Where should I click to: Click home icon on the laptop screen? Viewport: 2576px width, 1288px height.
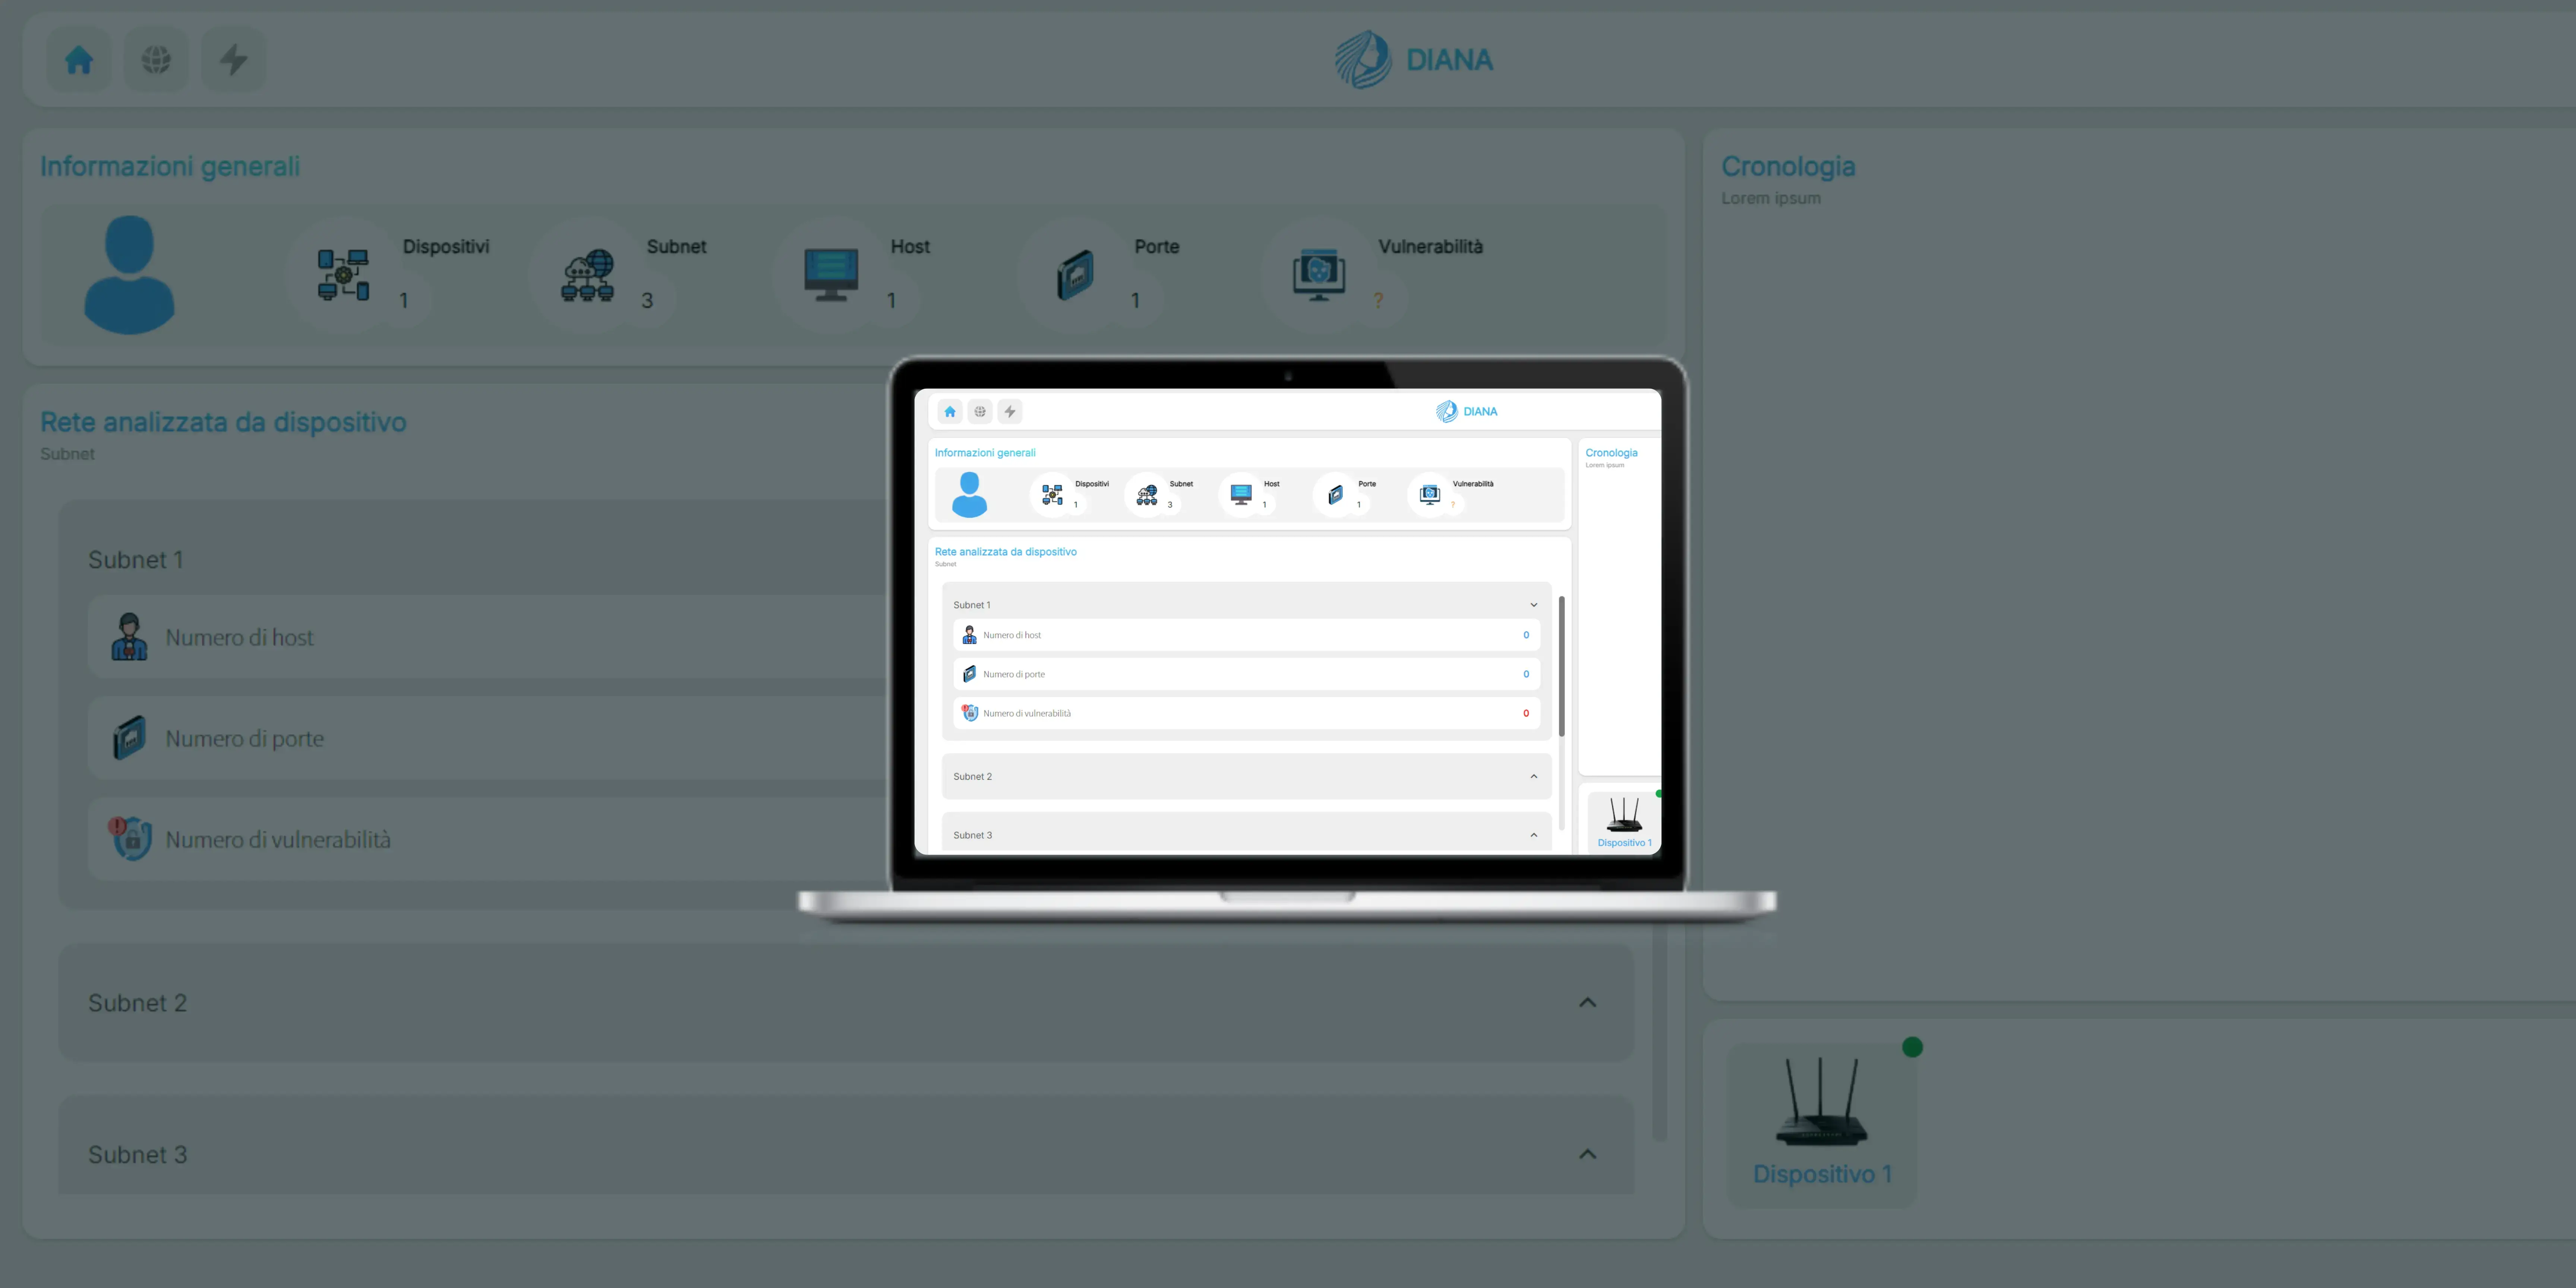tap(950, 411)
